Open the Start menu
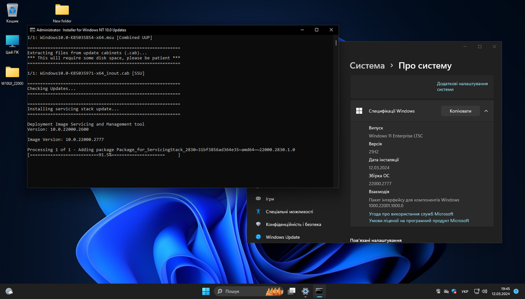Viewport: 525px width, 299px height. point(205,291)
